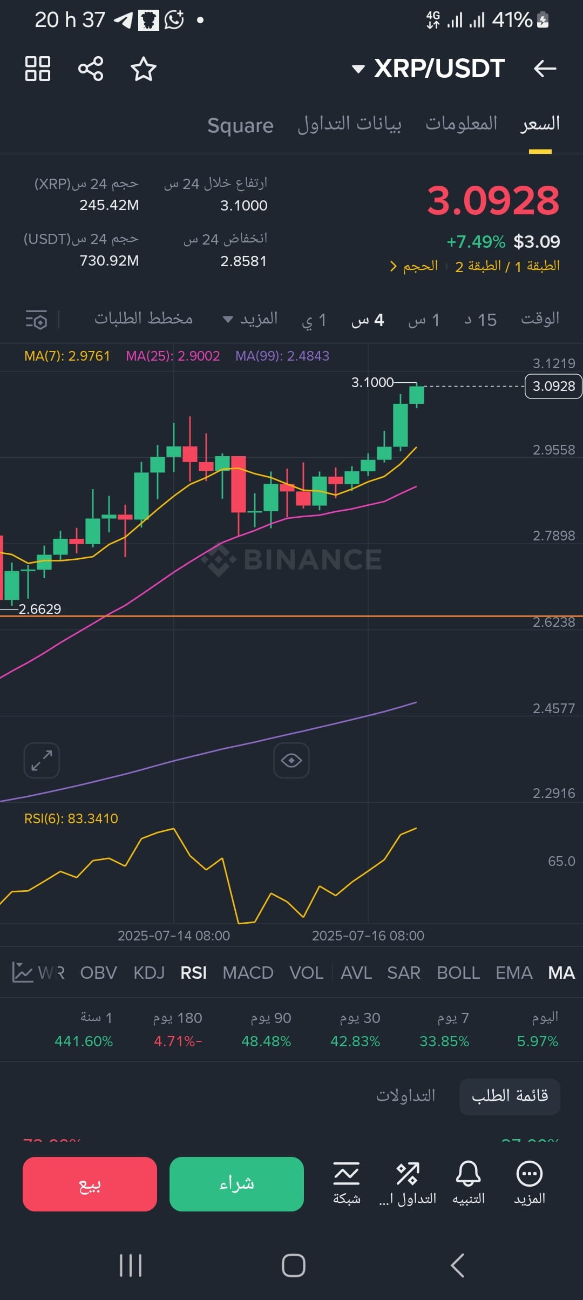Tap the 7 يوم 33.85% performance
The width and height of the screenshot is (583, 1300).
point(445,1030)
